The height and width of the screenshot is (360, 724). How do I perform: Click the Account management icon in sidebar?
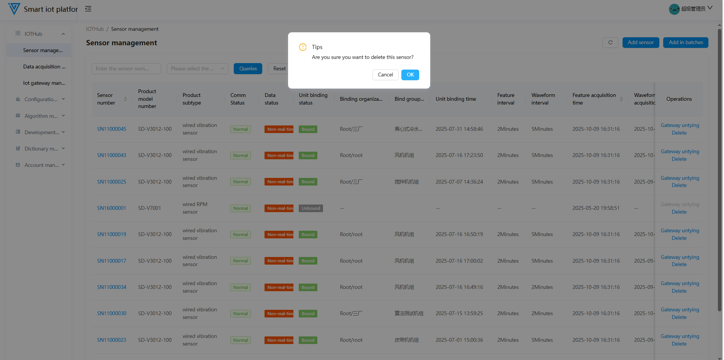click(x=18, y=165)
